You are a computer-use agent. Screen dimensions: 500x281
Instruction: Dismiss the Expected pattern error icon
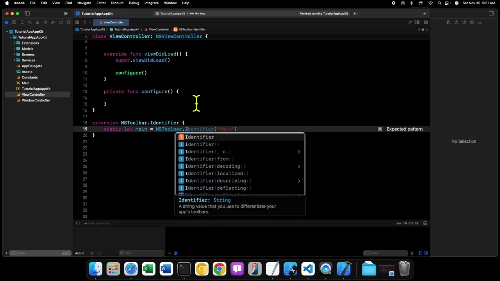[380, 129]
